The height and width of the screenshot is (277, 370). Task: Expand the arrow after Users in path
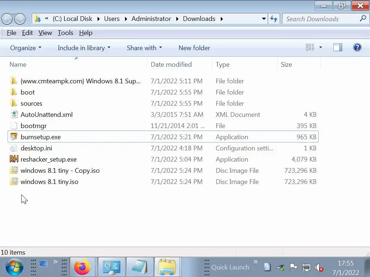tap(126, 19)
